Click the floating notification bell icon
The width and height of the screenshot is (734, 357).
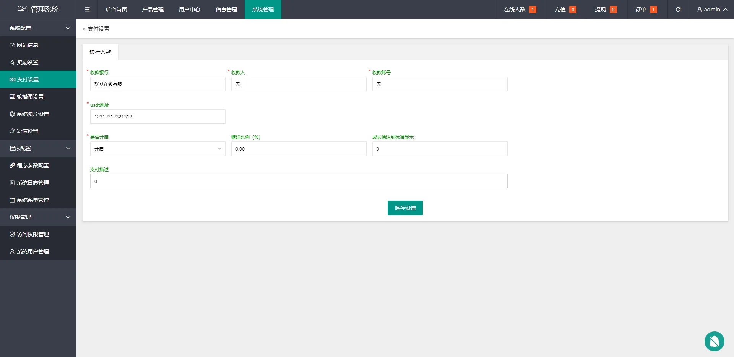pyautogui.click(x=714, y=341)
